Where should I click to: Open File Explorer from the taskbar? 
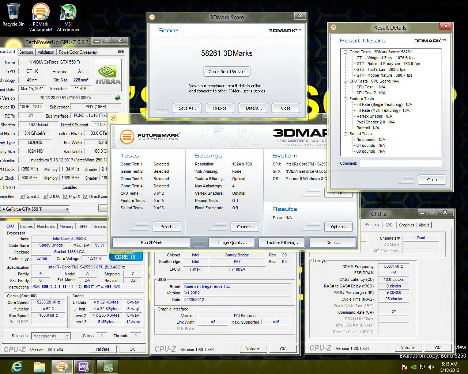tap(39, 366)
